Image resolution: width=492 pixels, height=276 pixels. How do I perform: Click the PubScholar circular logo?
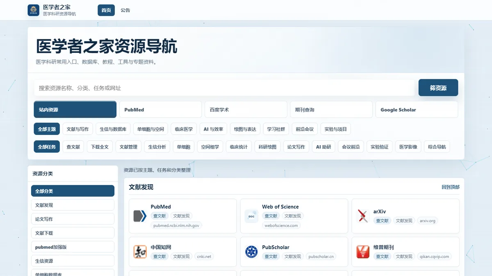(252, 251)
